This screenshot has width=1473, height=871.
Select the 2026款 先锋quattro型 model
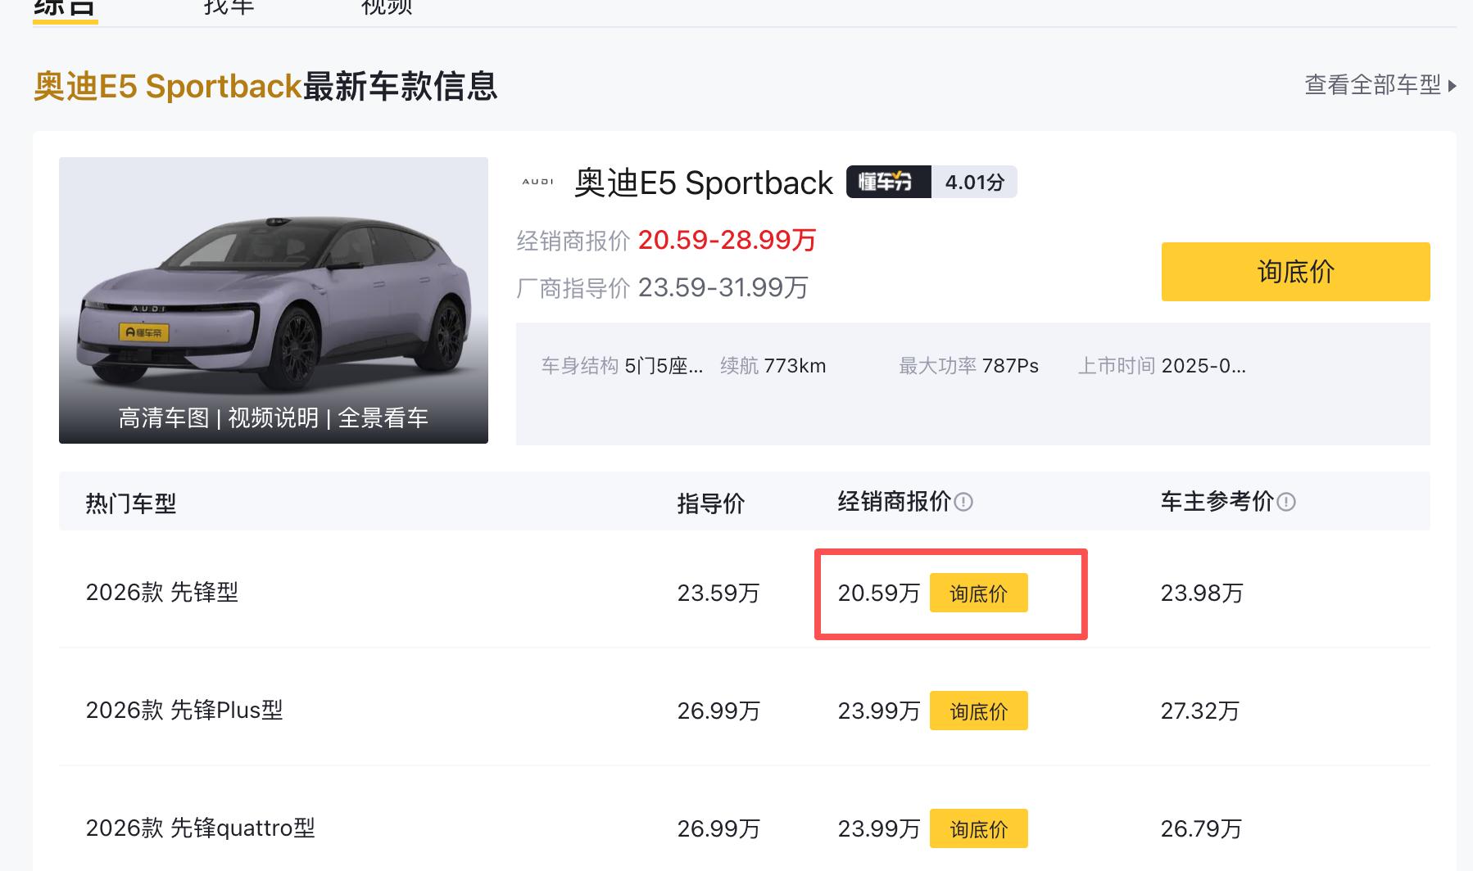click(200, 828)
